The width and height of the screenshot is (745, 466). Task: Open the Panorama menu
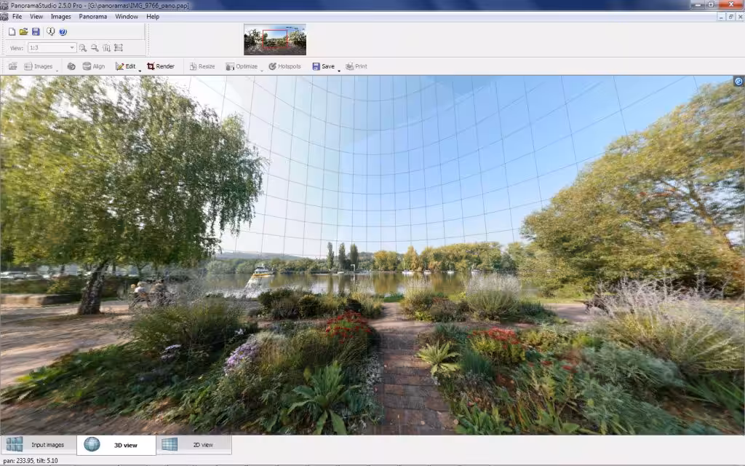click(x=93, y=16)
